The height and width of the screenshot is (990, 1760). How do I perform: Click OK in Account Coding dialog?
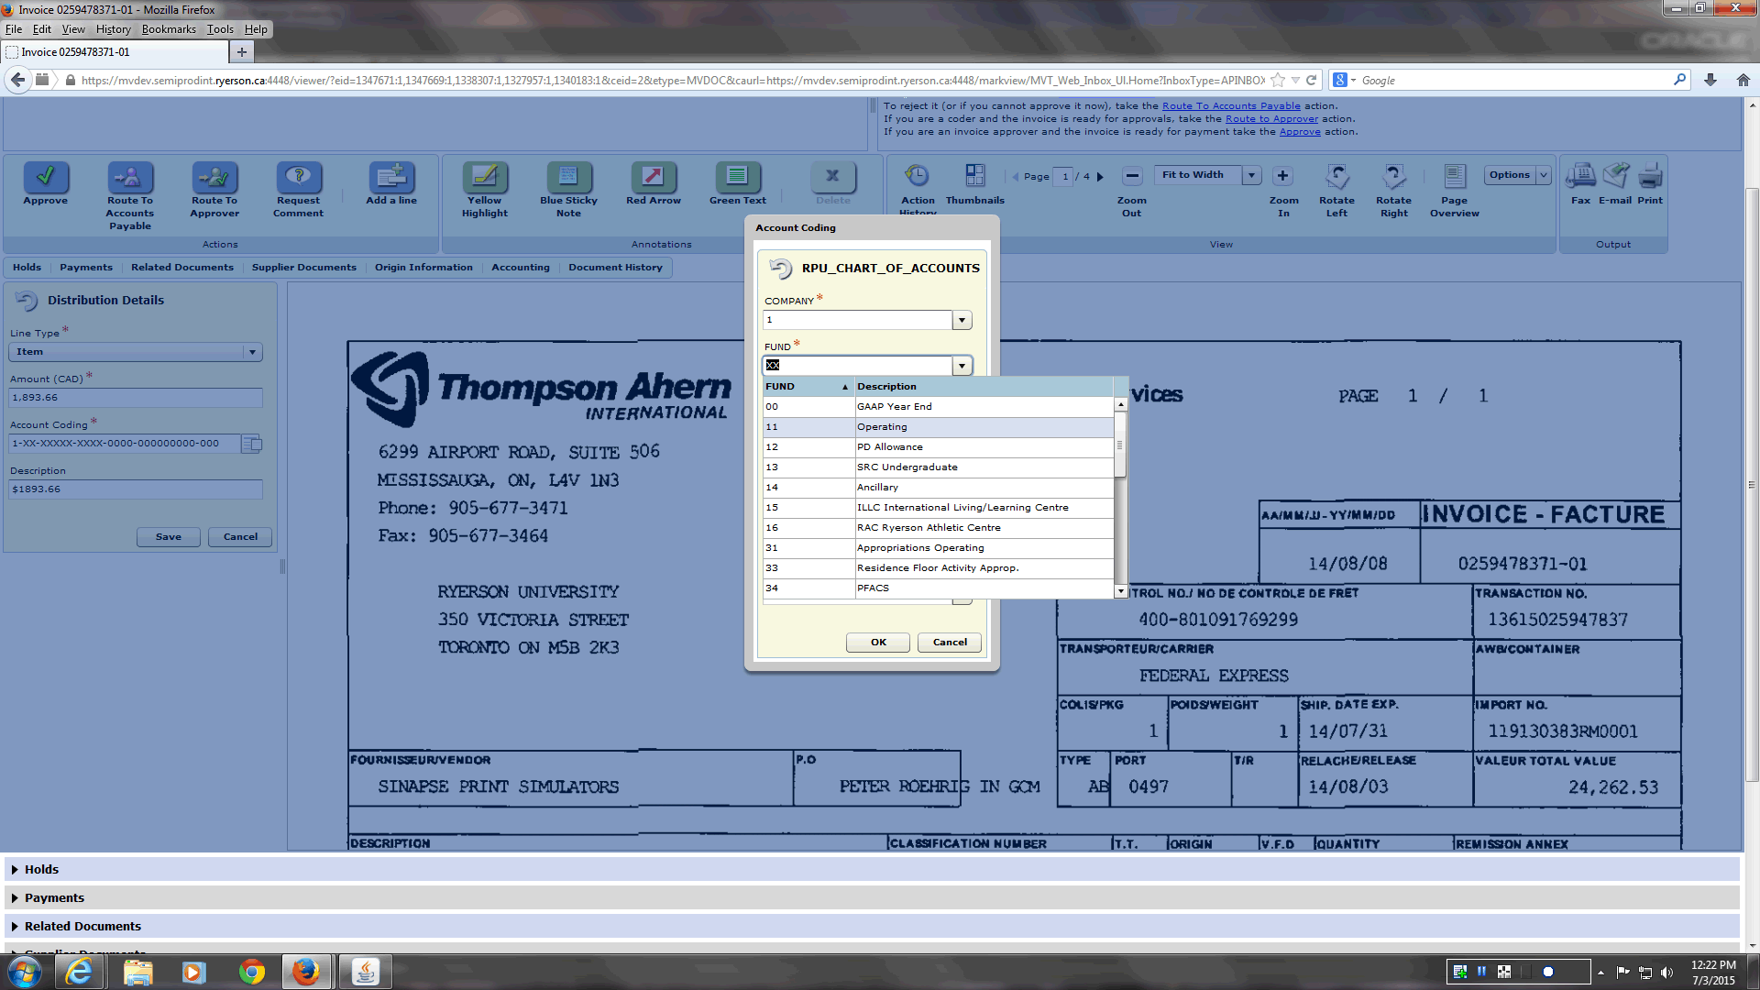[877, 643]
